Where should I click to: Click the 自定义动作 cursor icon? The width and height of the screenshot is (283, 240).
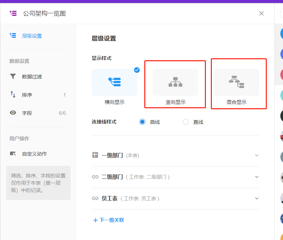(x=13, y=154)
